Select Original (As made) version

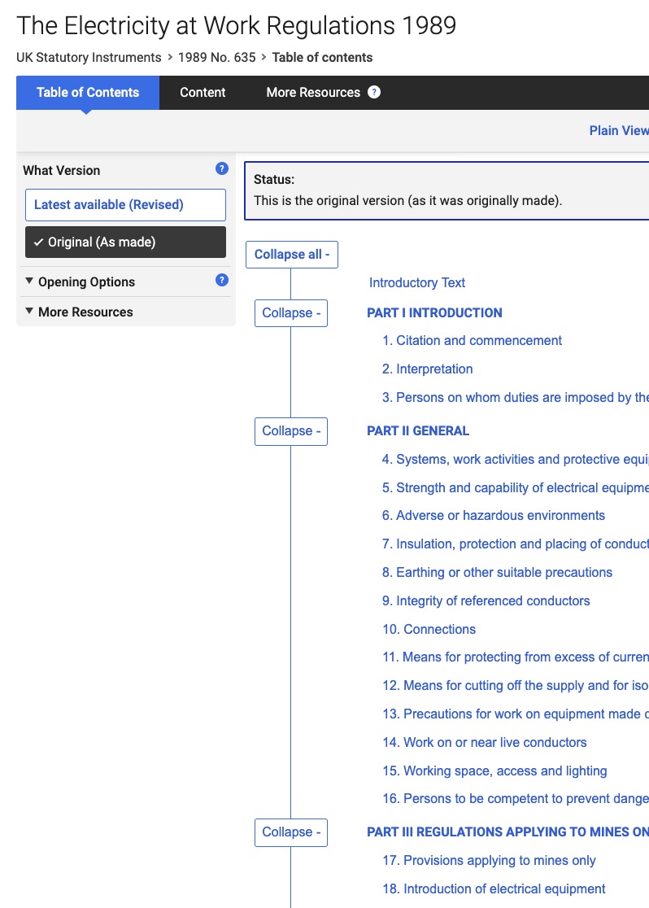(125, 242)
